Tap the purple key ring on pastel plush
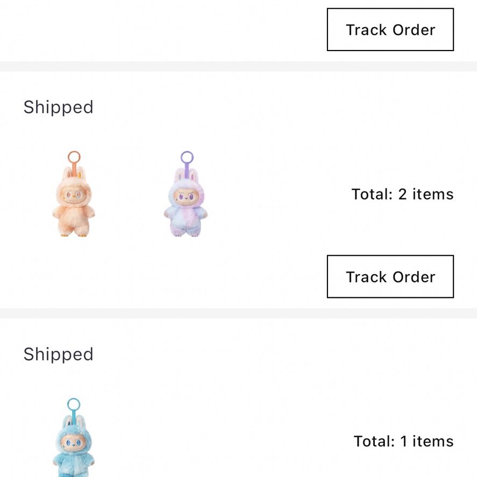 pos(187,157)
